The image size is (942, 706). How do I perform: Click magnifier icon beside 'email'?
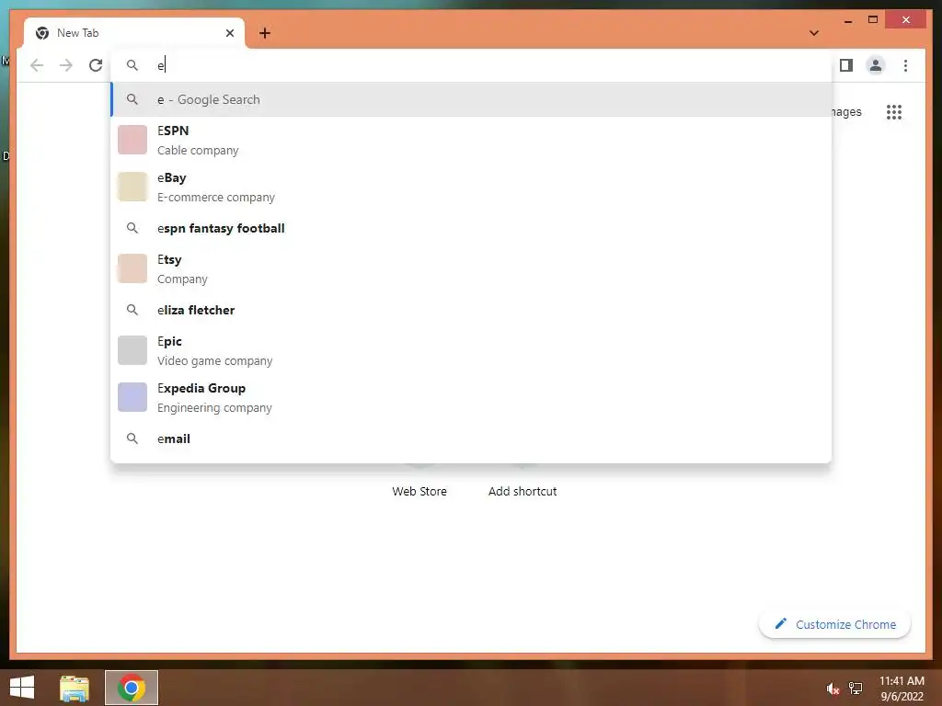click(132, 438)
